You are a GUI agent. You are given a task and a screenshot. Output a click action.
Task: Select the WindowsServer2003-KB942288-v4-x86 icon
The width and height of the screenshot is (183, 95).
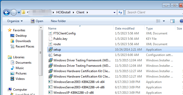pos(50,87)
